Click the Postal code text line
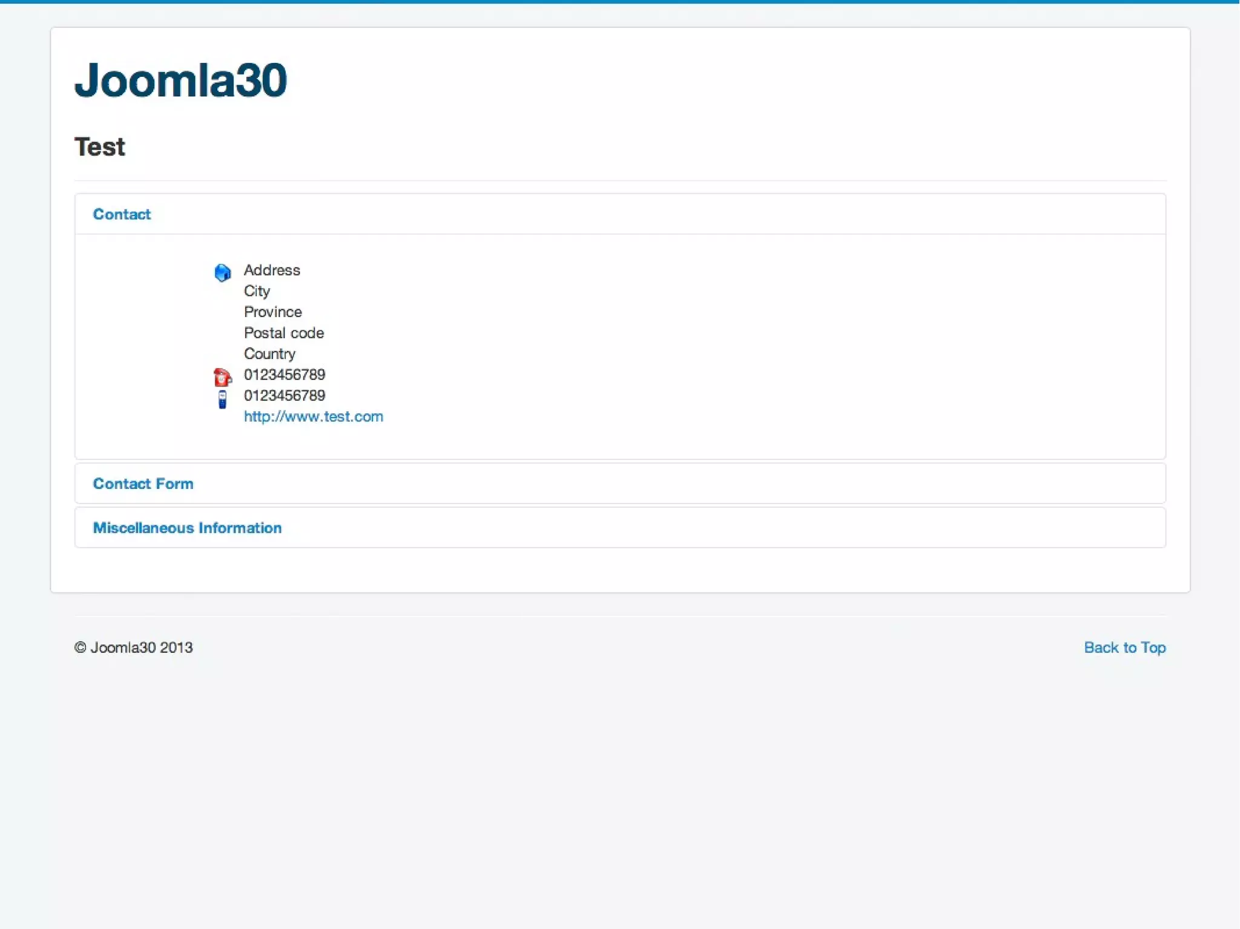 pos(283,333)
